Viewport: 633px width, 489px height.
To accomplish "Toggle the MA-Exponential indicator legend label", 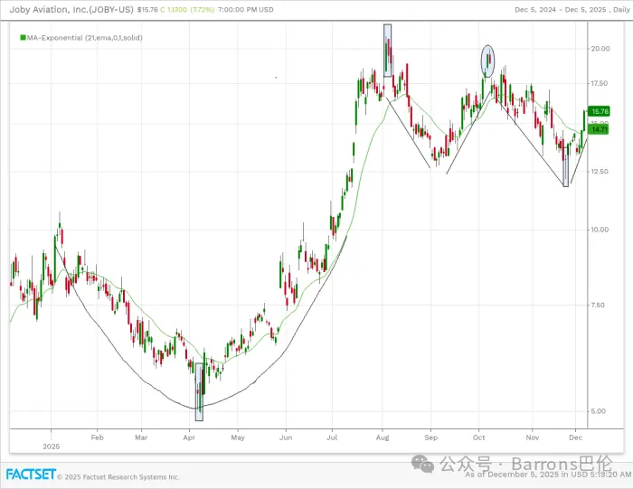I will pos(83,38).
